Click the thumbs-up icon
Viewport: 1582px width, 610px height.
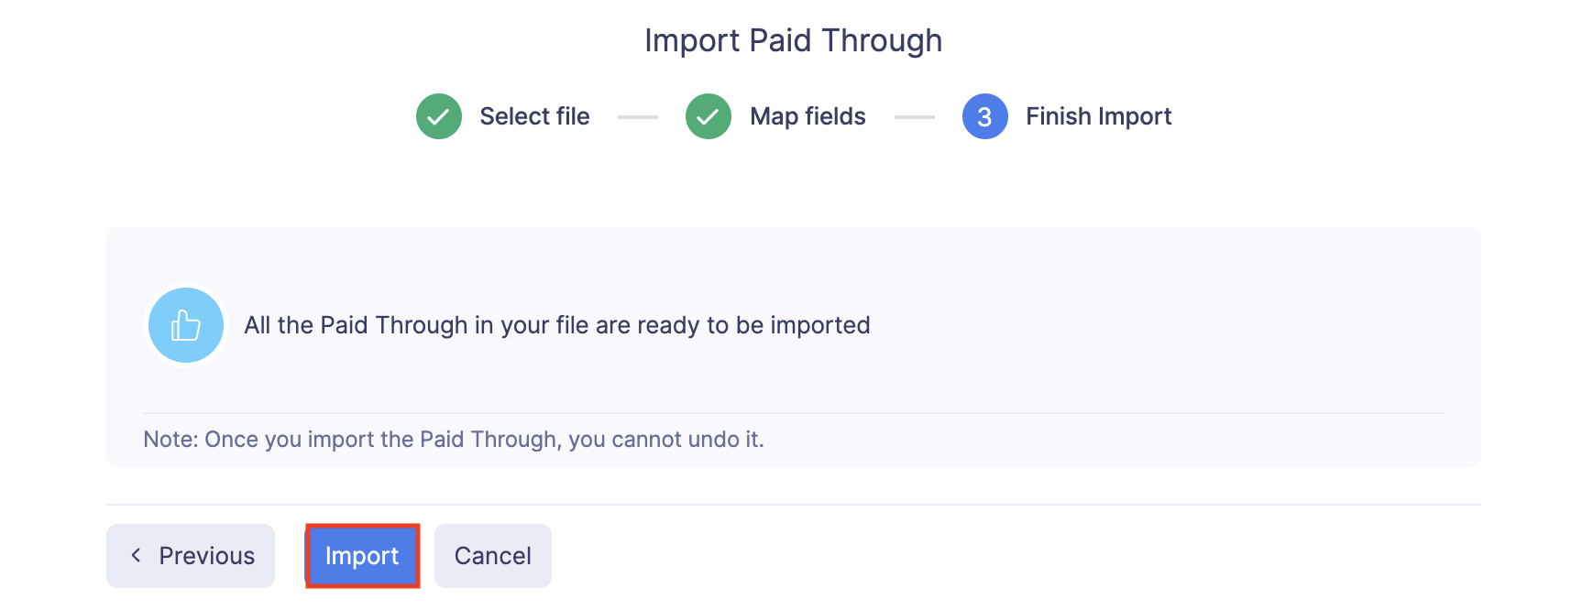[x=185, y=324]
